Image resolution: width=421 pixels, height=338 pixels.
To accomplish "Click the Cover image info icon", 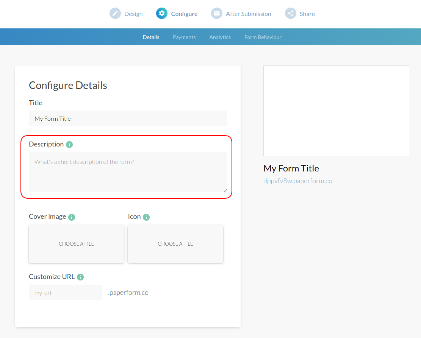I will [71, 217].
